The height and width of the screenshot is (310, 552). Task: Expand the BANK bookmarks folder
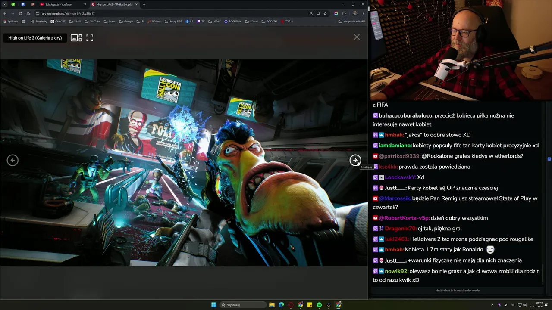75,21
